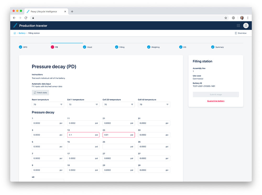Screen dimensions: 262x195
Task: Click the browser back arrow
Action: [14, 18]
